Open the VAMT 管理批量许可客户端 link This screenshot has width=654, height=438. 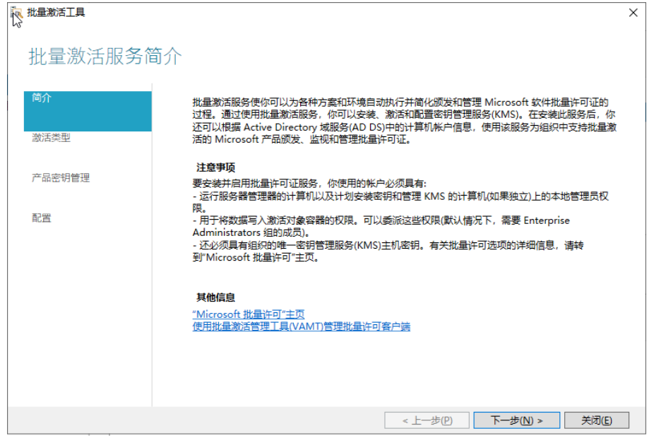click(x=301, y=326)
